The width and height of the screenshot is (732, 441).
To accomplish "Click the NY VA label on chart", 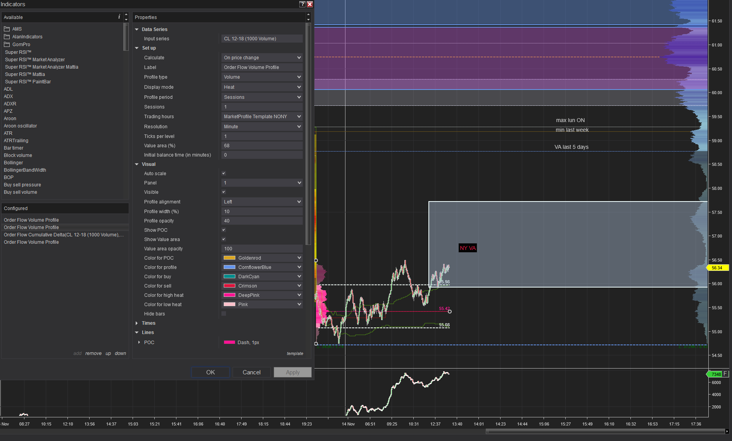I will 468,248.
